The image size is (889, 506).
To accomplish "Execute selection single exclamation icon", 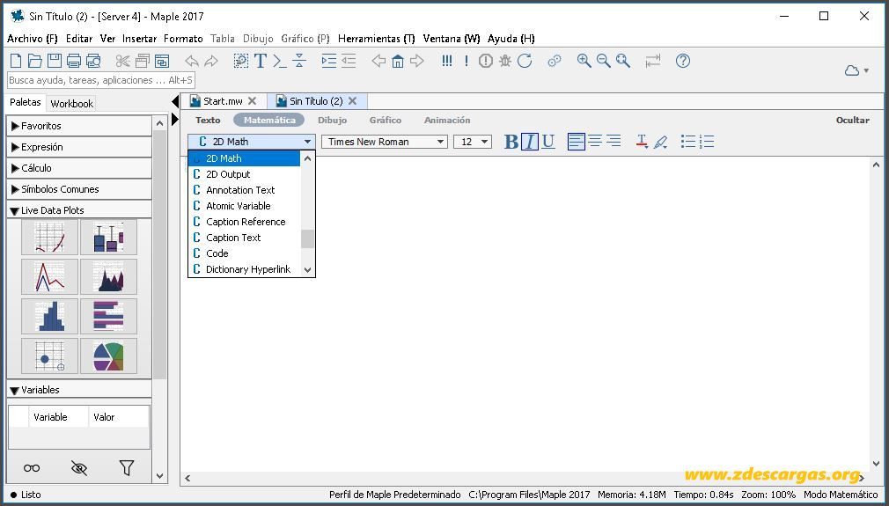I will coord(466,61).
